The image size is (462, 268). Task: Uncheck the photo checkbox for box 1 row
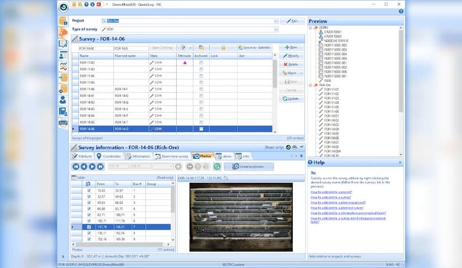pyautogui.click(x=88, y=190)
